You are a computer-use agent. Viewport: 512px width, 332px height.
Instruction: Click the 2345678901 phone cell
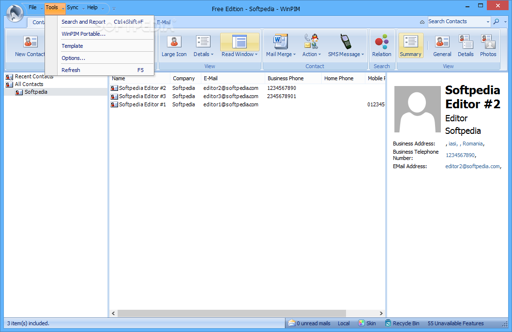[282, 97]
